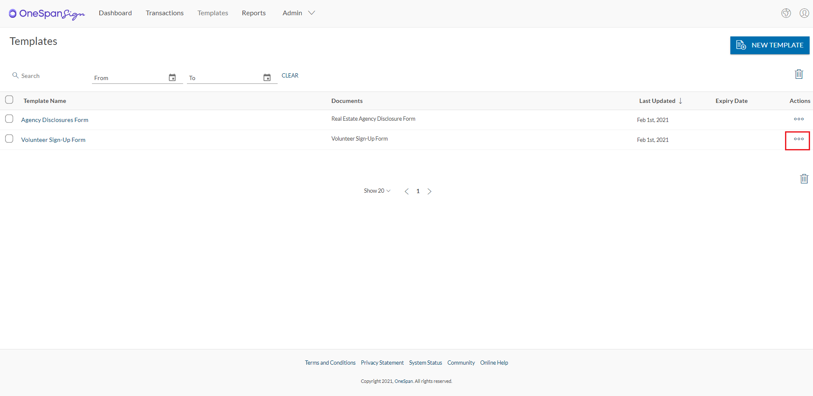Go to the Dashboard menu item
The height and width of the screenshot is (396, 813).
115,13
